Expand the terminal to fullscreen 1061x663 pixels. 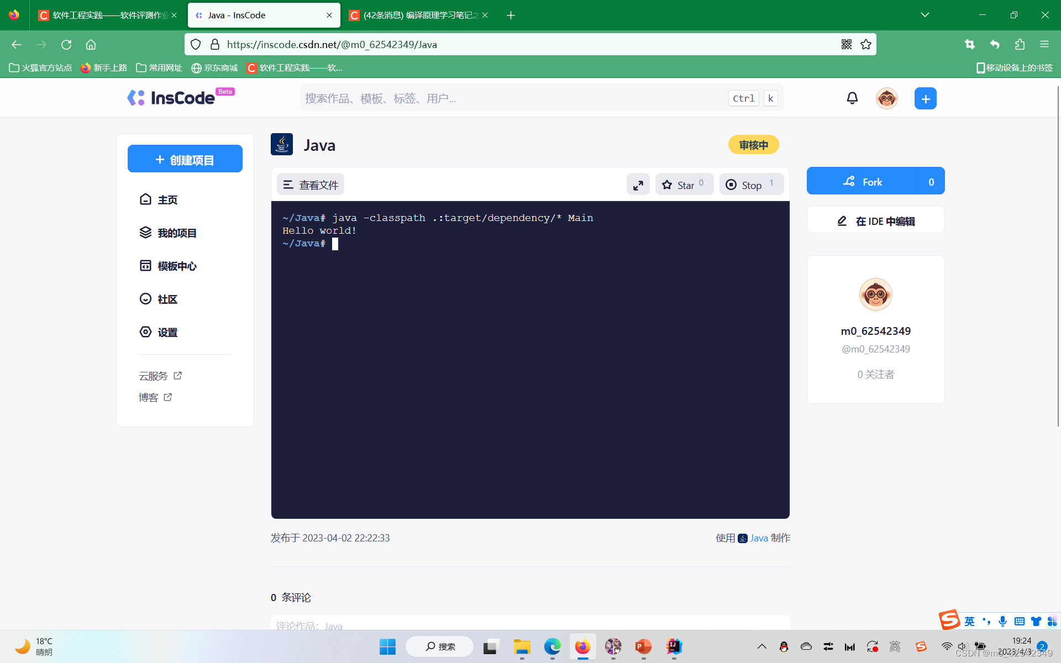coord(638,185)
